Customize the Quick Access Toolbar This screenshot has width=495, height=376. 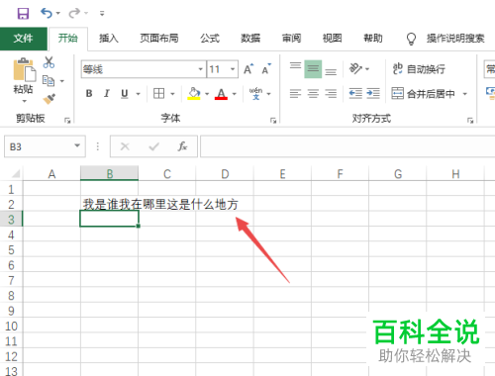click(102, 14)
